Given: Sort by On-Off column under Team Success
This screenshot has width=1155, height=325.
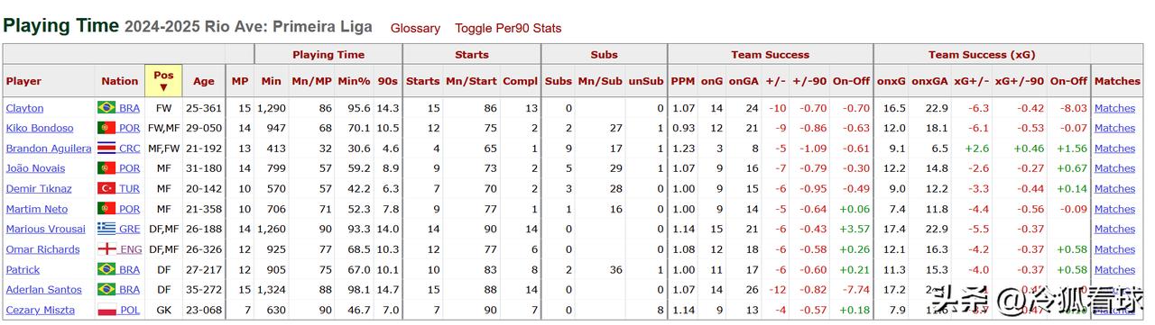Looking at the screenshot, I should point(851,81).
